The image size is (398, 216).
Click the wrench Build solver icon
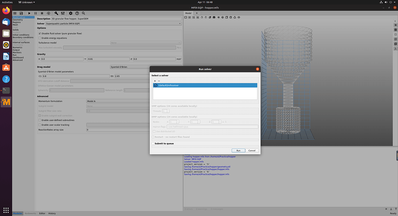click(56, 13)
